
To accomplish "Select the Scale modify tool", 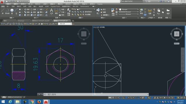I will tap(33, 15).
